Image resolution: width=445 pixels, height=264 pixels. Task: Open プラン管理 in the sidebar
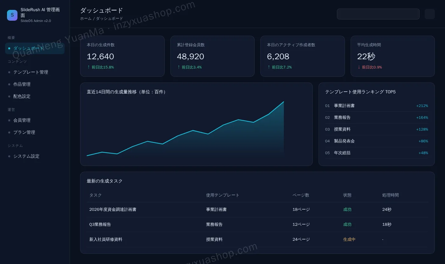[35, 132]
